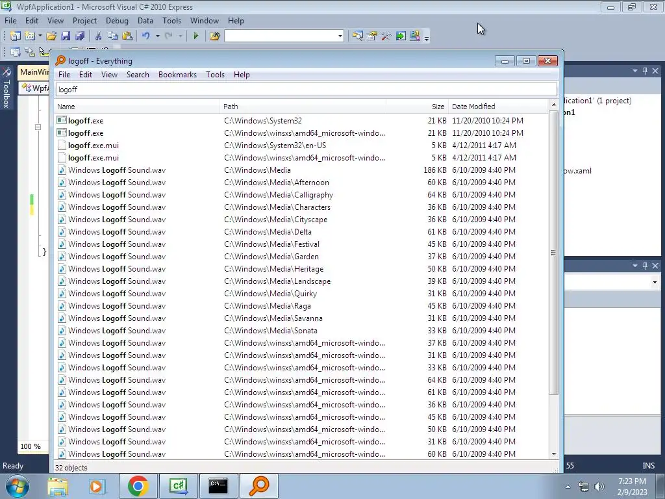This screenshot has width=665, height=499.
Task: Select logoff.exe.mui in System32\en-US
Action: click(94, 146)
